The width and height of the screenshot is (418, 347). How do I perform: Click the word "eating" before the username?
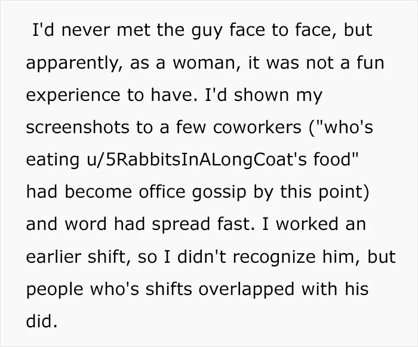pyautogui.click(x=53, y=160)
